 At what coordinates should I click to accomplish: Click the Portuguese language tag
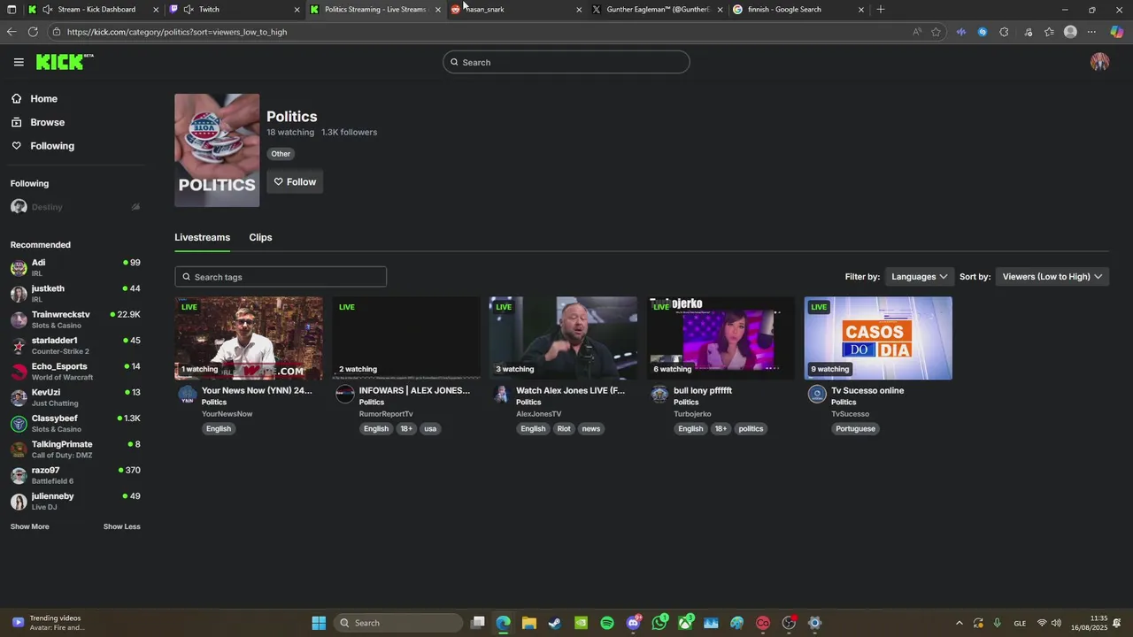855,429
